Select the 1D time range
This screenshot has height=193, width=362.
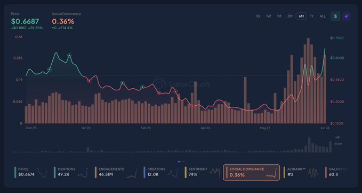258,16
